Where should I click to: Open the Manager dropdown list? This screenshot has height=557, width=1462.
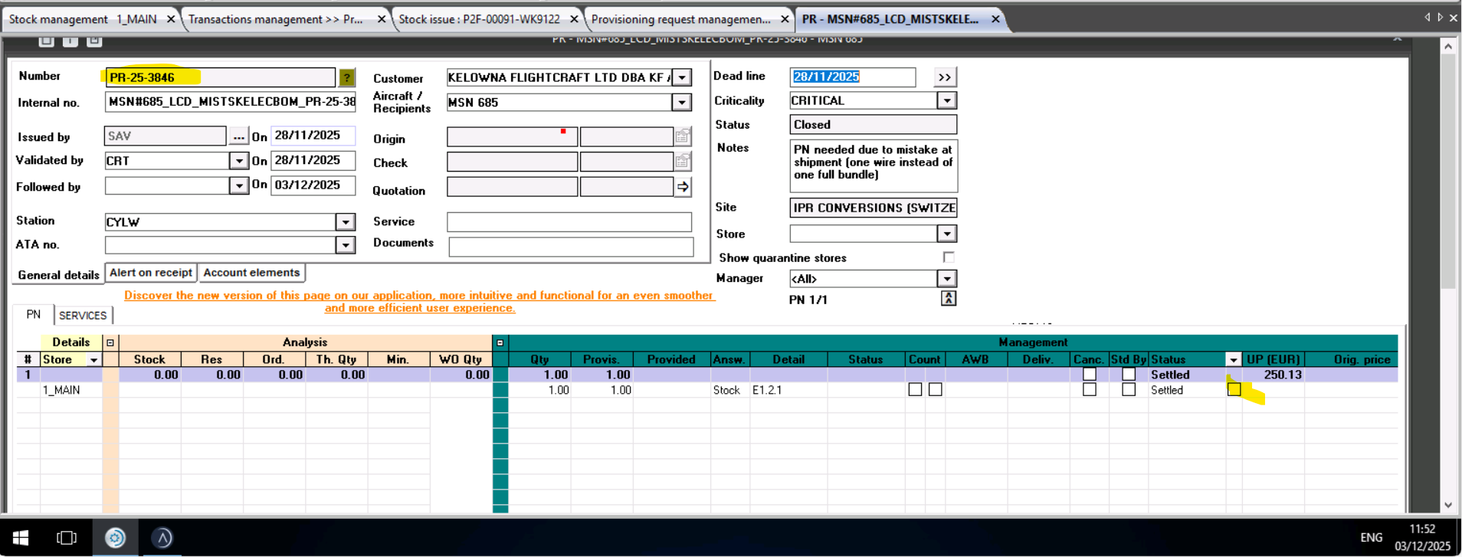(947, 279)
